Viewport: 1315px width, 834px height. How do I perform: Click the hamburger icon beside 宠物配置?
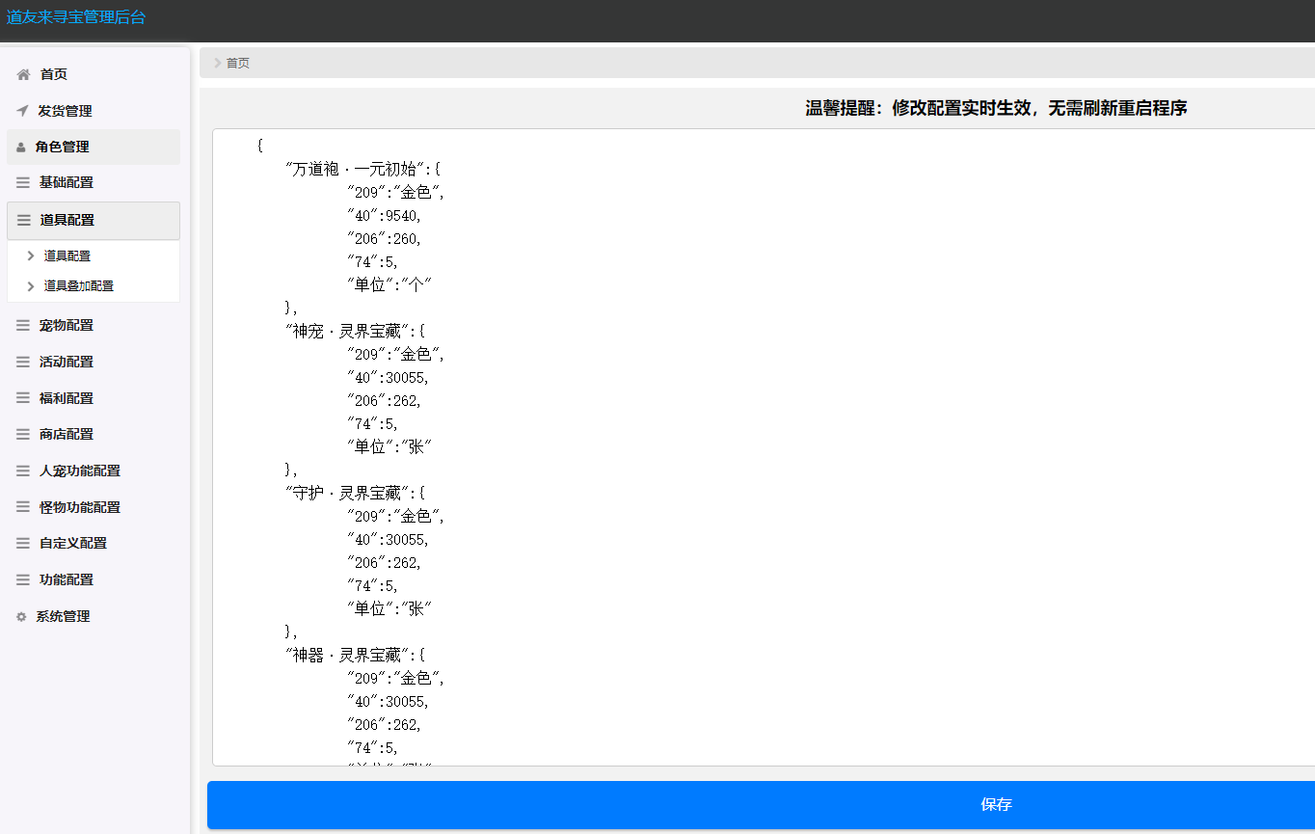pyautogui.click(x=23, y=326)
